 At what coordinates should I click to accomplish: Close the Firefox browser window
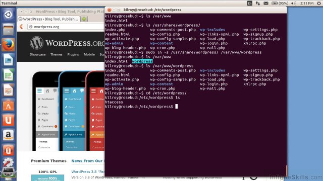pos(21,12)
